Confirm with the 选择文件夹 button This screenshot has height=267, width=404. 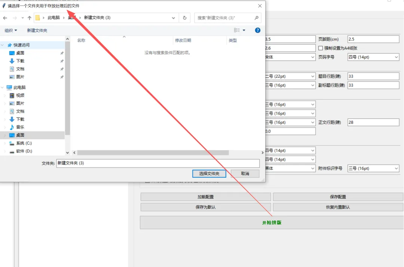(209, 174)
